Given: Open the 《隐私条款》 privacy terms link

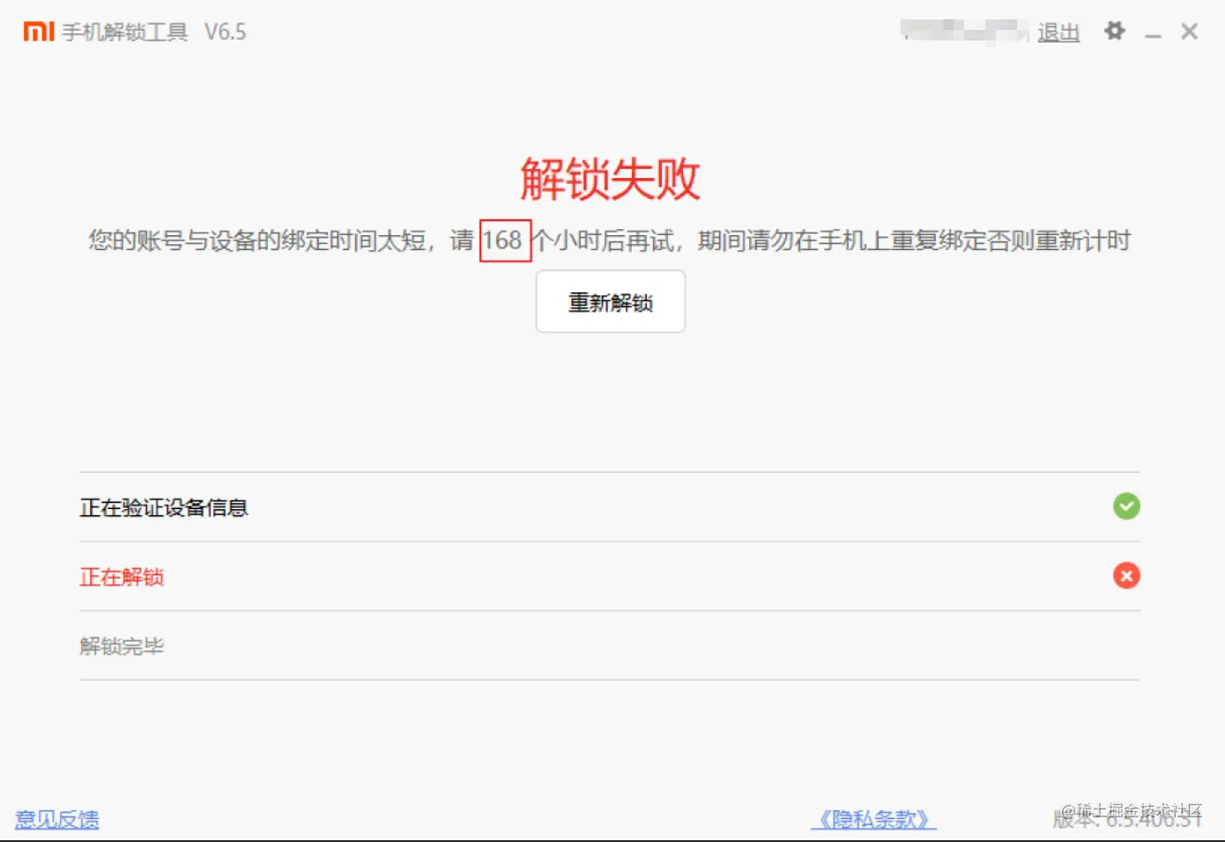Looking at the screenshot, I should click(873, 819).
